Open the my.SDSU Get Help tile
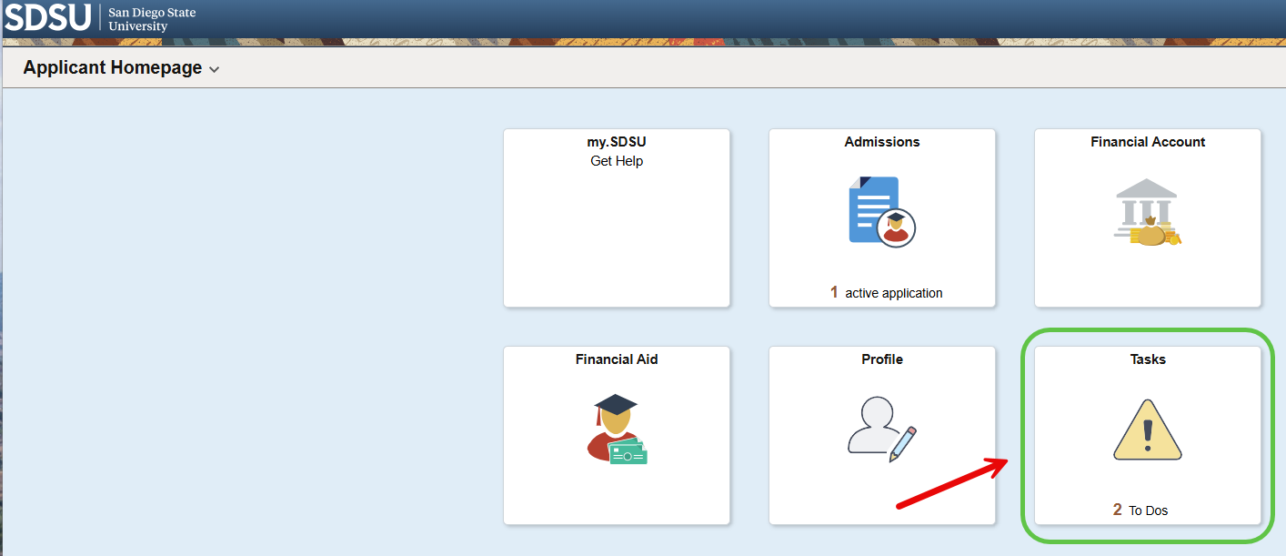Screen dimensions: 1286x556 [x=617, y=218]
